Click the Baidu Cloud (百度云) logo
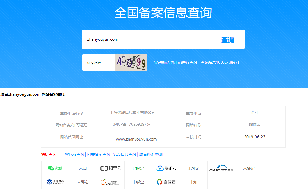 coord(166,182)
